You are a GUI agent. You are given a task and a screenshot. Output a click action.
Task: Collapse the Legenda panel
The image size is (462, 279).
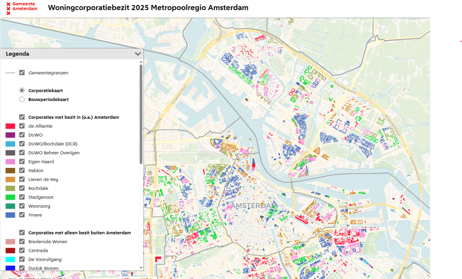click(138, 54)
